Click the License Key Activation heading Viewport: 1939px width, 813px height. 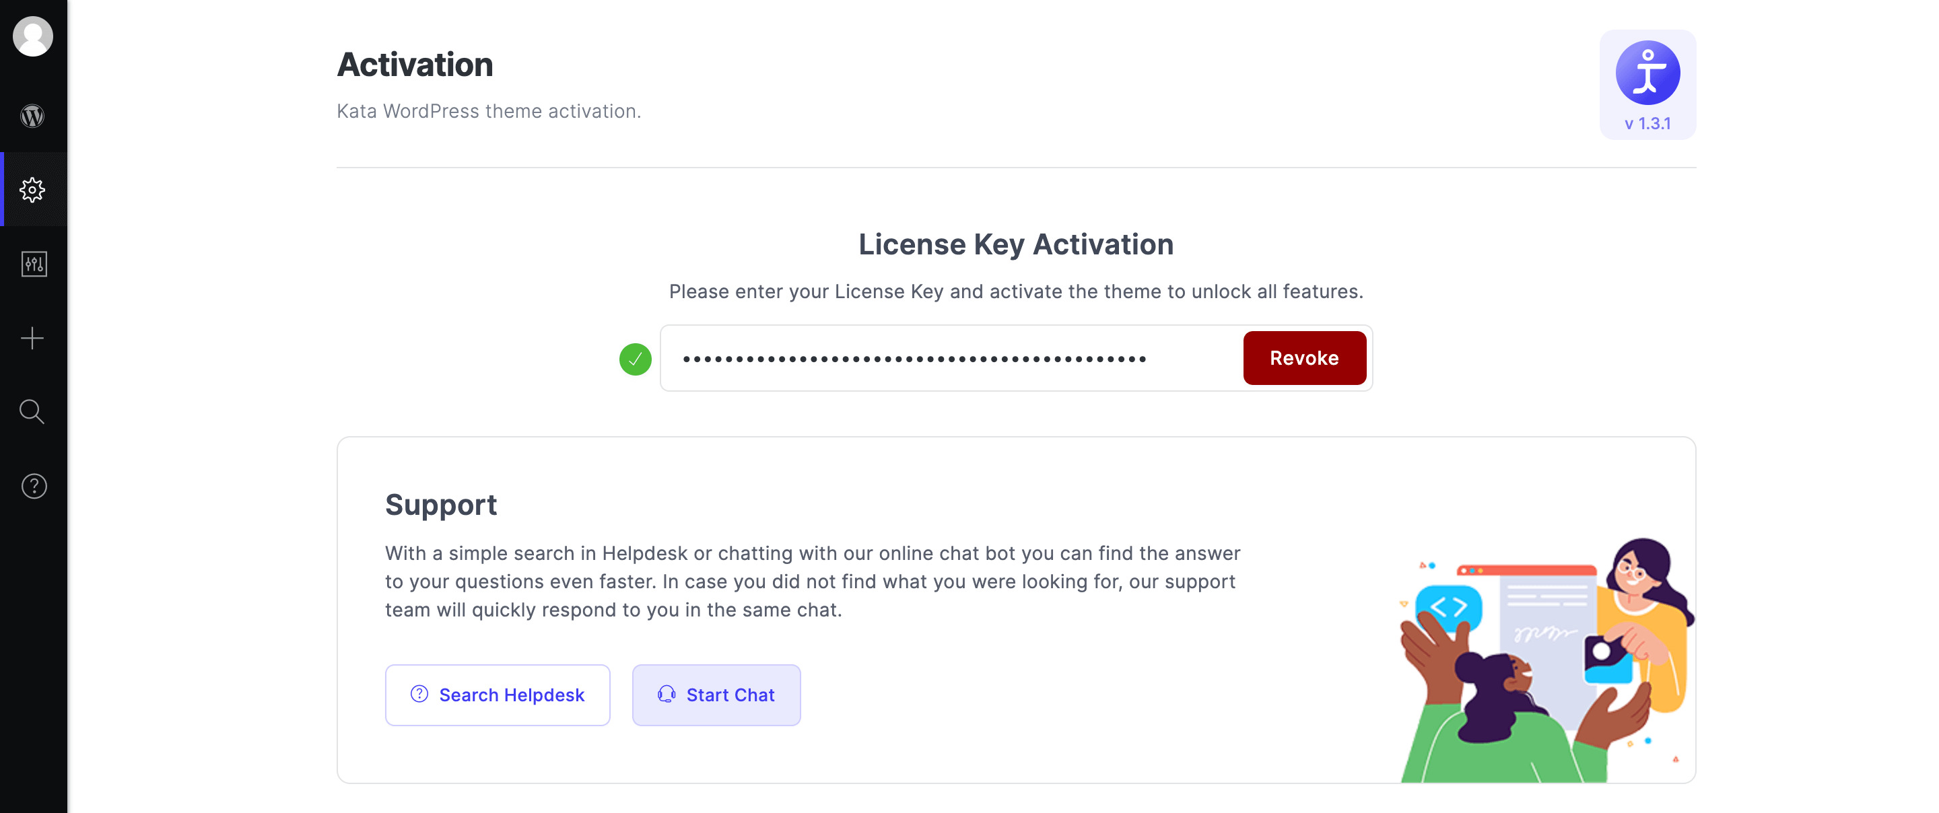pyautogui.click(x=1015, y=245)
